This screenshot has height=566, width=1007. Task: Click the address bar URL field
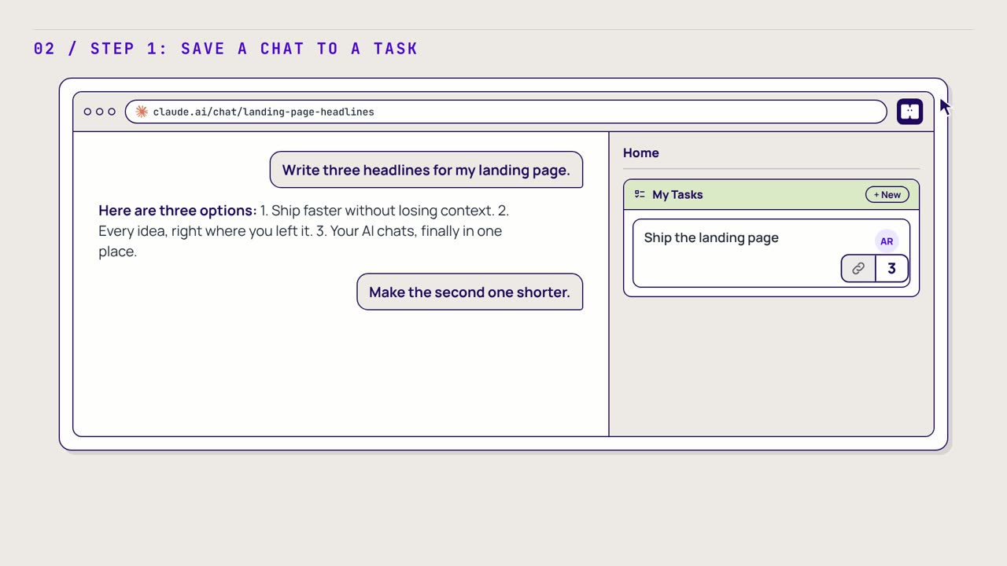506,112
